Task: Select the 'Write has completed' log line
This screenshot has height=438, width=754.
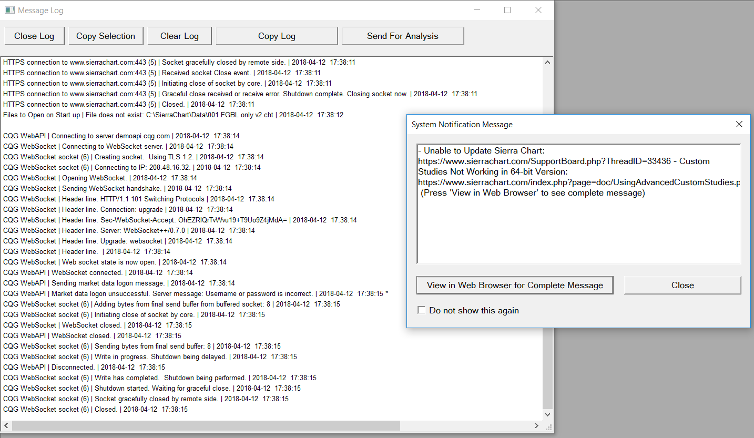Action: pos(160,378)
